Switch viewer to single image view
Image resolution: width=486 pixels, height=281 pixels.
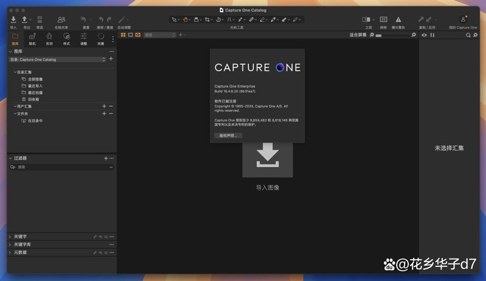[x=131, y=35]
